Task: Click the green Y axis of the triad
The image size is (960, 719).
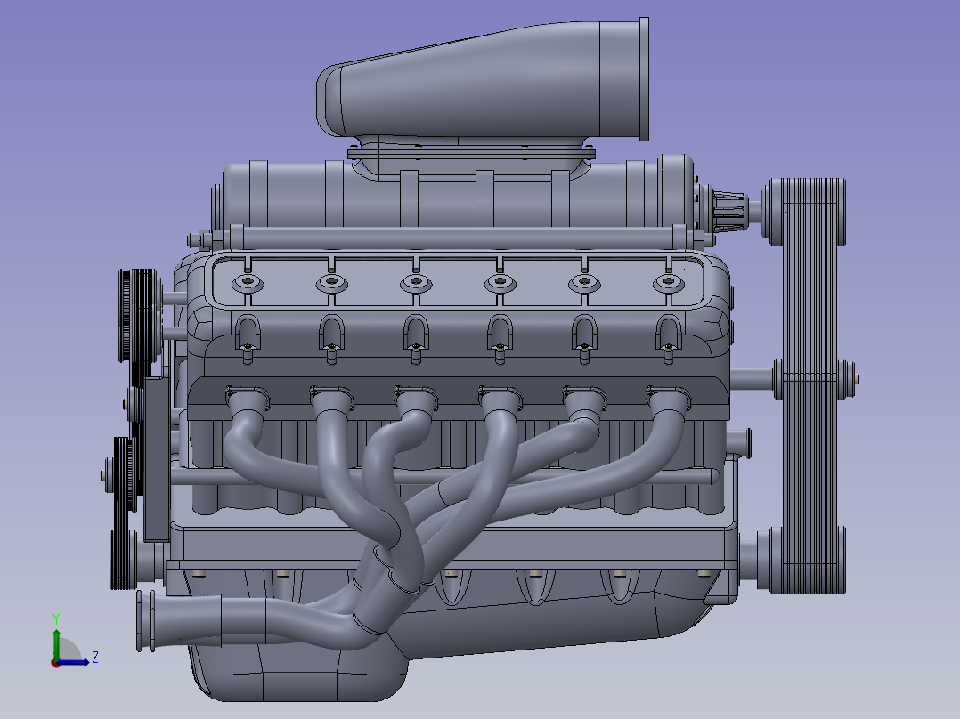Action: [x=56, y=643]
